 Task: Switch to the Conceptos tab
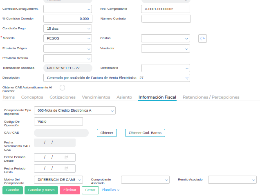[x=32, y=97]
